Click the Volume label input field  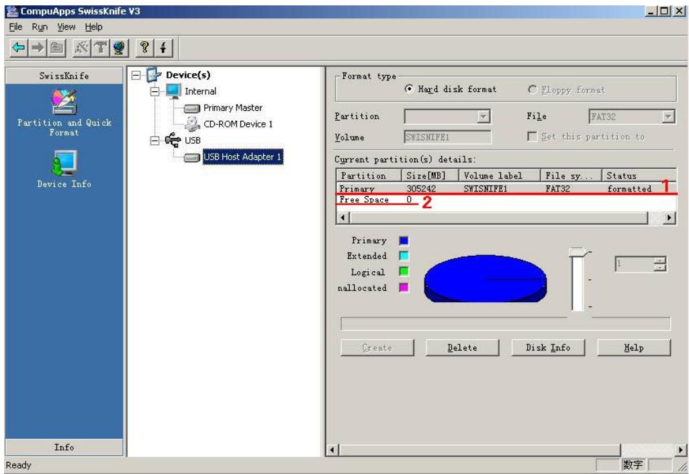447,137
